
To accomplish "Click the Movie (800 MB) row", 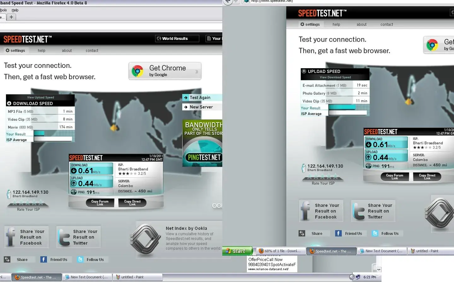I will point(40,127).
